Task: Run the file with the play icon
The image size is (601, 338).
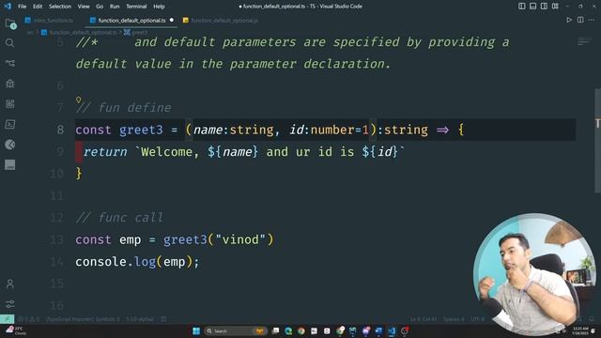Action: click(x=569, y=20)
